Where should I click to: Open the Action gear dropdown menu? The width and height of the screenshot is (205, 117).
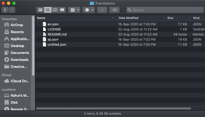[x=89, y=10]
